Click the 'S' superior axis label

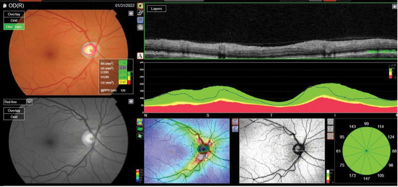(x=208, y=115)
